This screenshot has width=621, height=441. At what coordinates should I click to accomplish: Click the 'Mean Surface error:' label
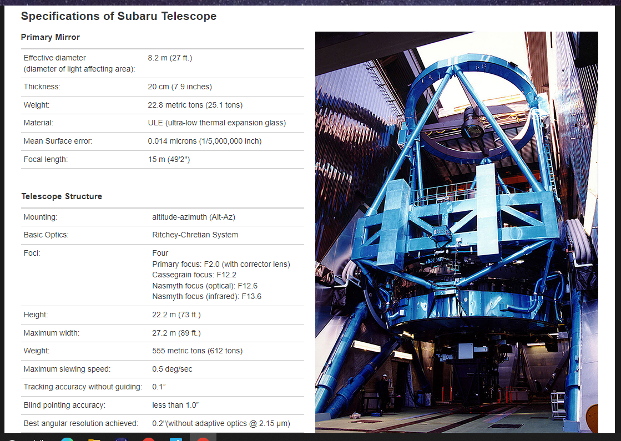[x=58, y=141]
